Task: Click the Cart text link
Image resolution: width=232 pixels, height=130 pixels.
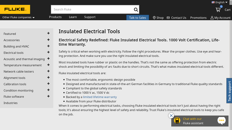Action: (x=227, y=10)
